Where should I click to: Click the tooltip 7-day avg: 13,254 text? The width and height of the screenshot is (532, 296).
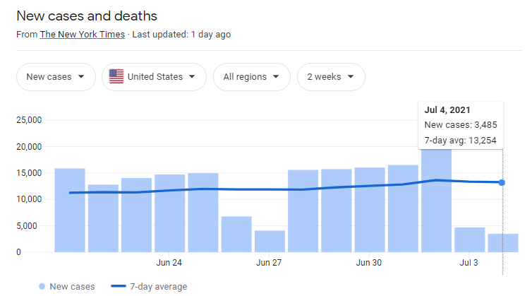(461, 141)
